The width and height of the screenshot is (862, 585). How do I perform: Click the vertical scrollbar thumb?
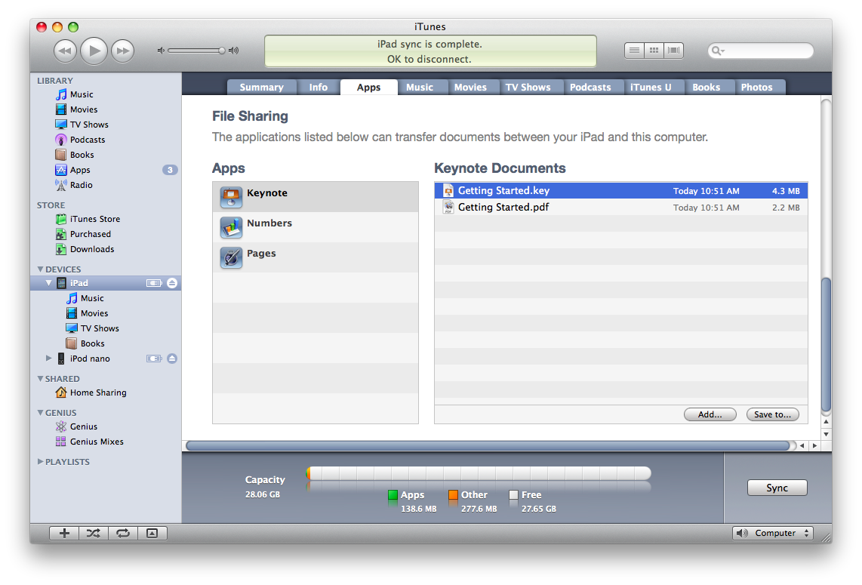point(826,345)
